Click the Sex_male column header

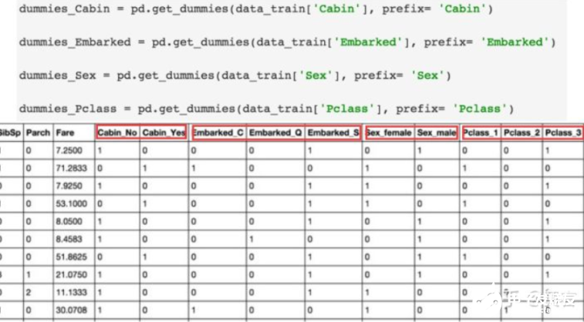point(436,132)
